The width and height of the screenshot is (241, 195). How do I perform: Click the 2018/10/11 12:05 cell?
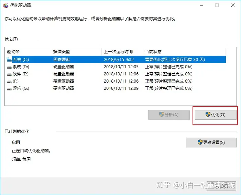pos(121,67)
